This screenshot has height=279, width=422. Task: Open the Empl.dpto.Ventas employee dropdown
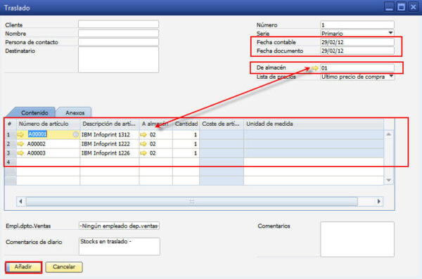click(x=120, y=226)
